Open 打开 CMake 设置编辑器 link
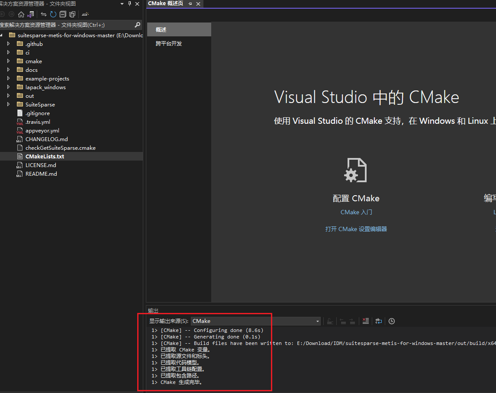The height and width of the screenshot is (393, 496). pos(356,229)
